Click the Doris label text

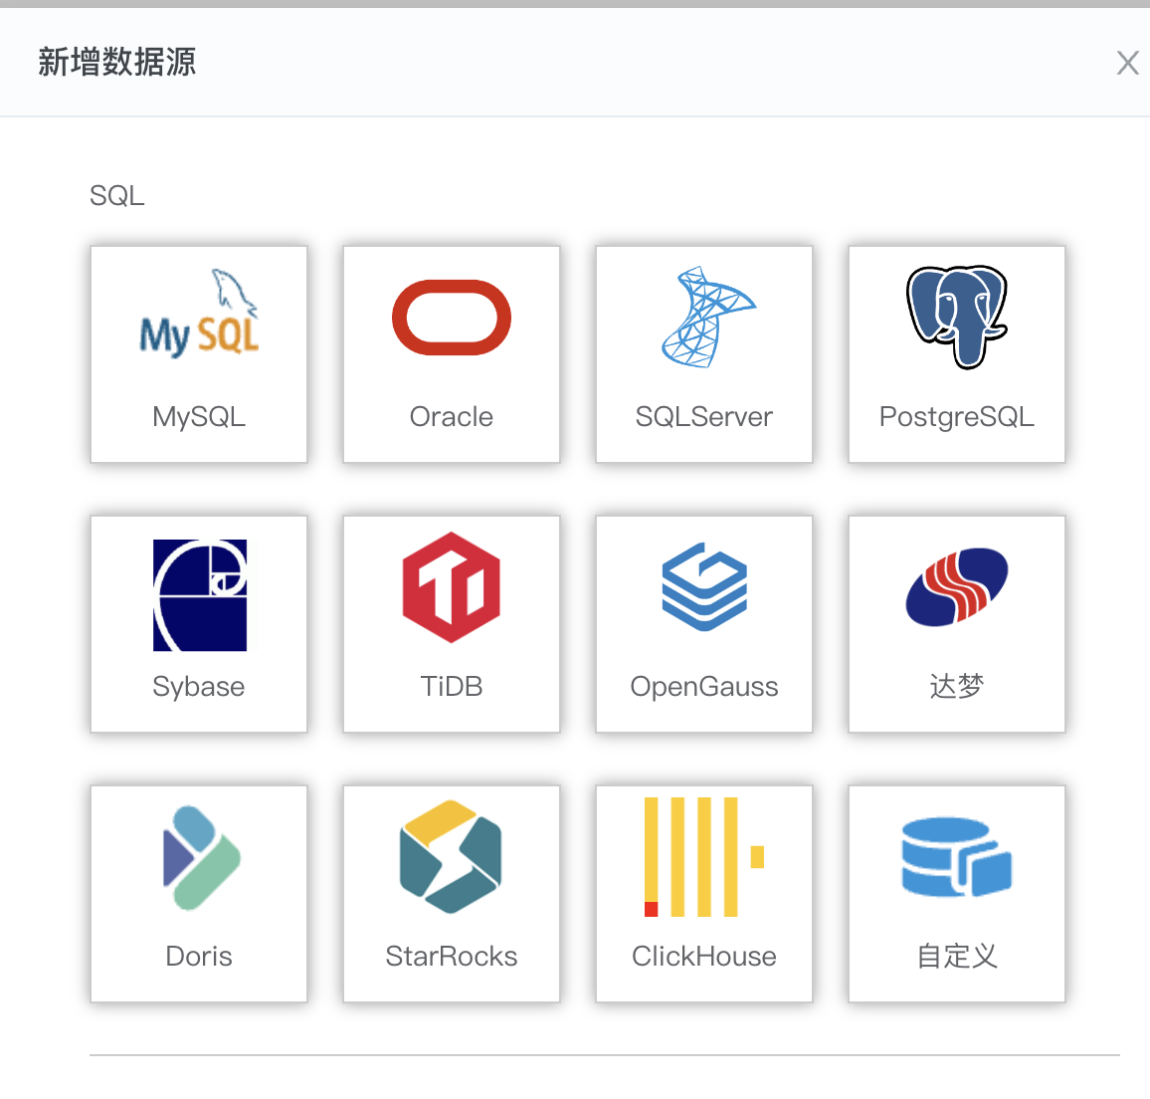(x=199, y=957)
